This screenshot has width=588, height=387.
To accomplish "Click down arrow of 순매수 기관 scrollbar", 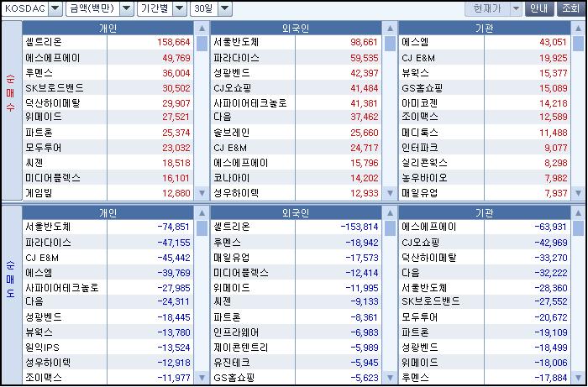I will click(x=578, y=193).
